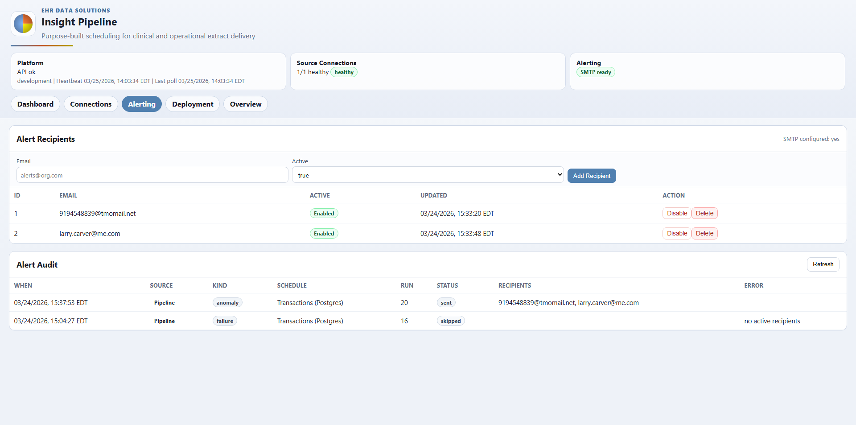Disable the larry.carver@me.com recipient
856x425 pixels.
pyautogui.click(x=676, y=233)
